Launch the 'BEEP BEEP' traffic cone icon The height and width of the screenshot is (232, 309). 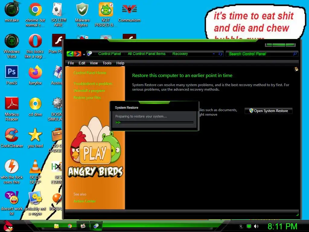point(35,171)
